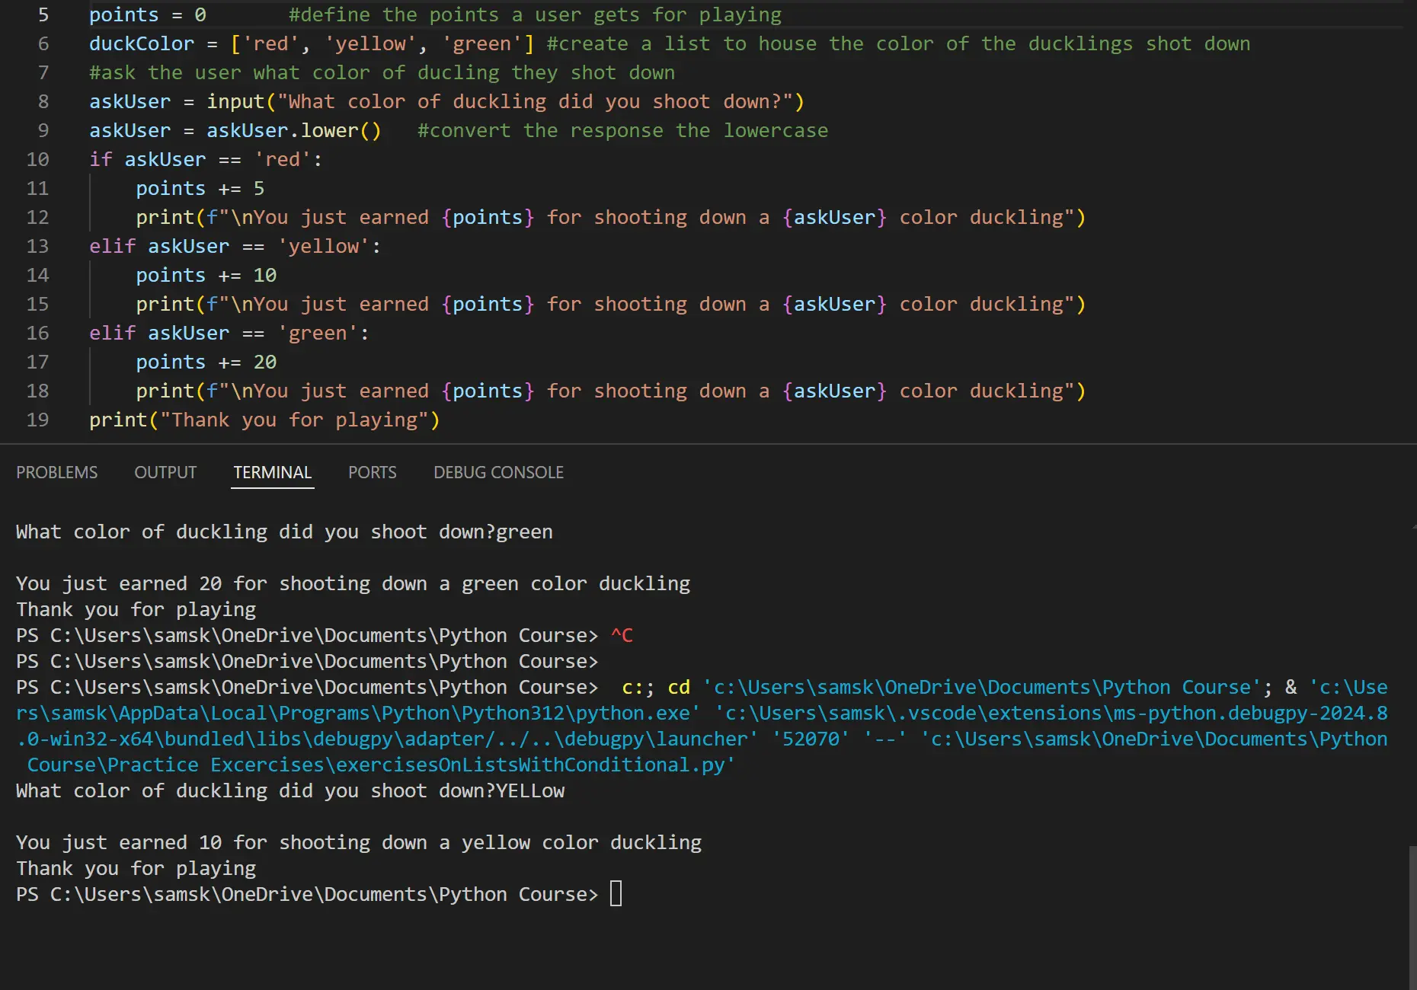Click line number 13 in the gutter
Viewport: 1417px width, 990px height.
pyautogui.click(x=38, y=247)
